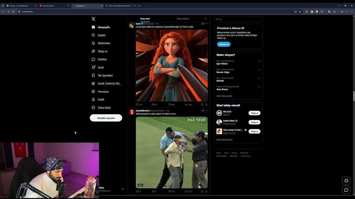355x199 pixels.
Task: Switch to the Bahar Özer X tab
Action: pos(120,6)
